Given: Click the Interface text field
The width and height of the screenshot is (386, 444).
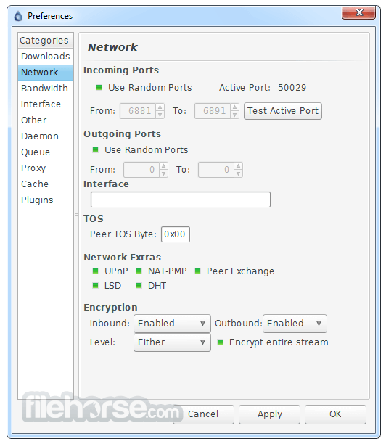Looking at the screenshot, I should pyautogui.click(x=181, y=200).
